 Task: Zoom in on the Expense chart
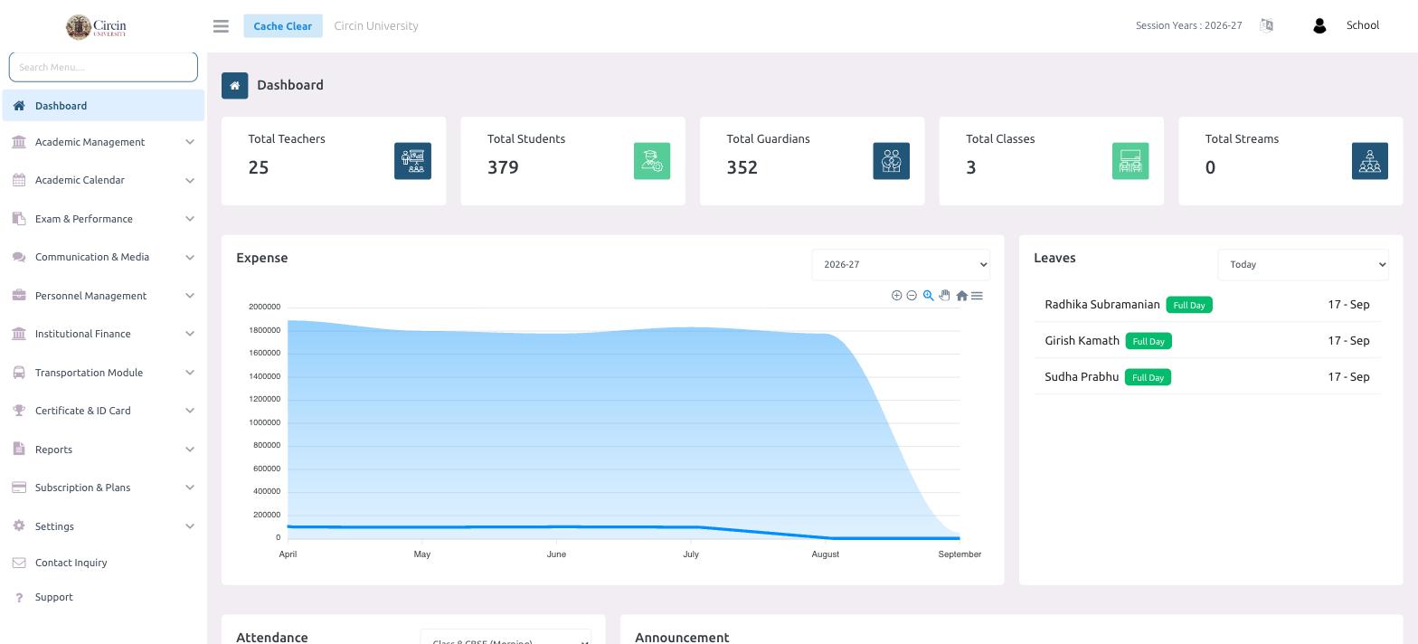pyautogui.click(x=896, y=296)
